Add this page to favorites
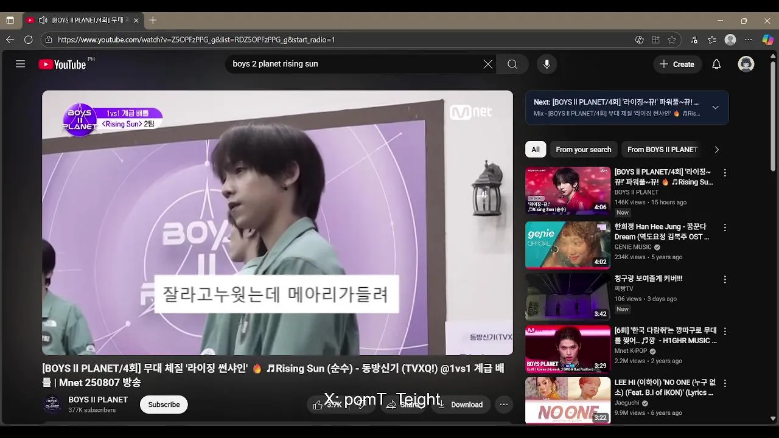The height and width of the screenshot is (438, 779). 672,40
